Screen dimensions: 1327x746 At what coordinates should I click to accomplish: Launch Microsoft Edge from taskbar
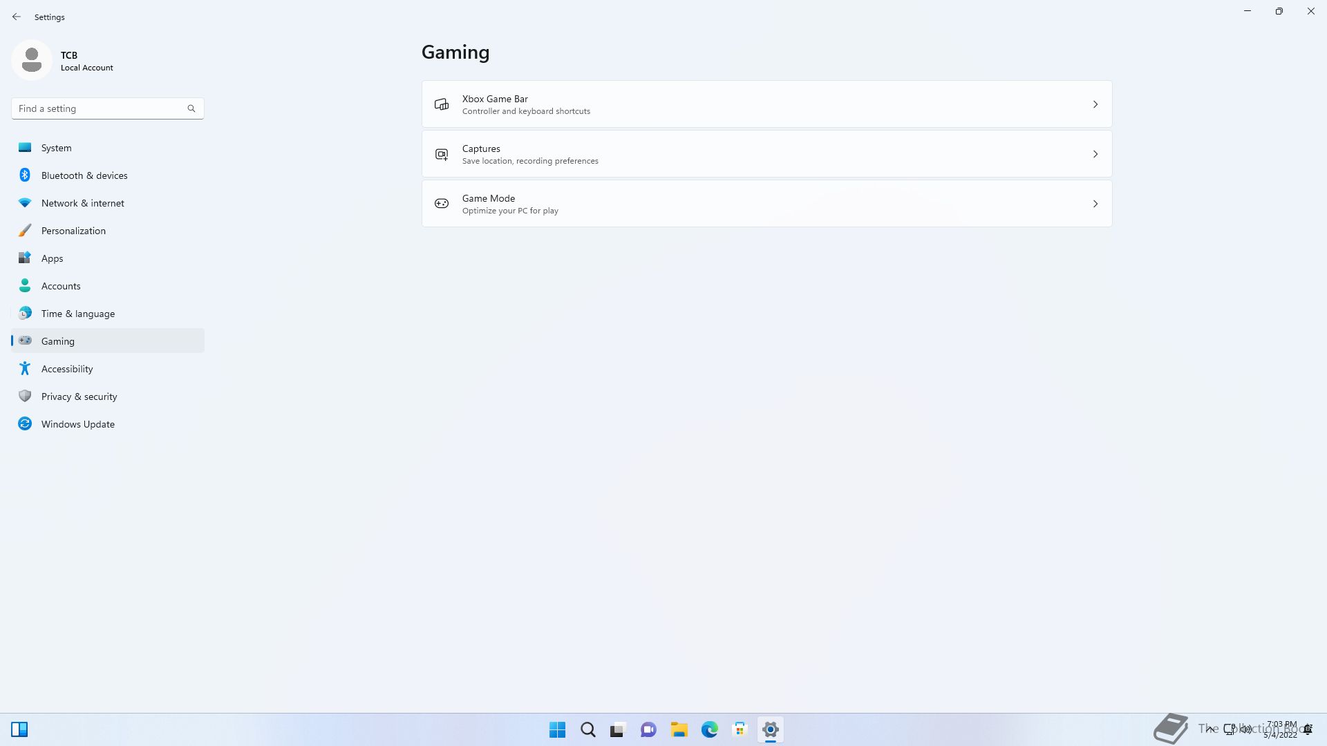710,729
